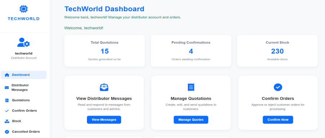Click the Dashboard home icon
This screenshot has height=138, width=325.
7,75
